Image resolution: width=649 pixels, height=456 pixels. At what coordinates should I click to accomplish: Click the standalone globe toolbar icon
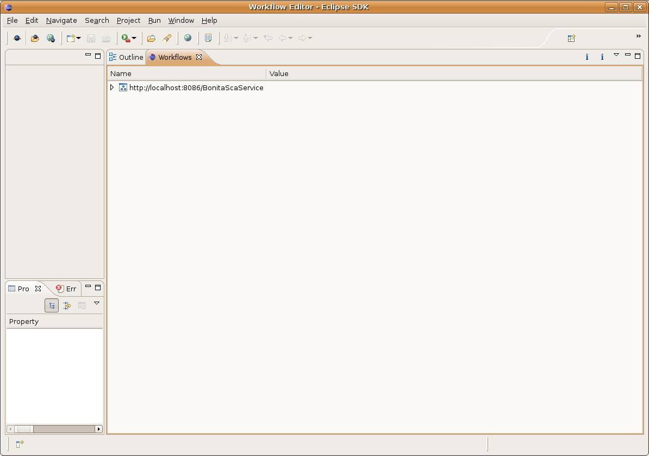(188, 38)
